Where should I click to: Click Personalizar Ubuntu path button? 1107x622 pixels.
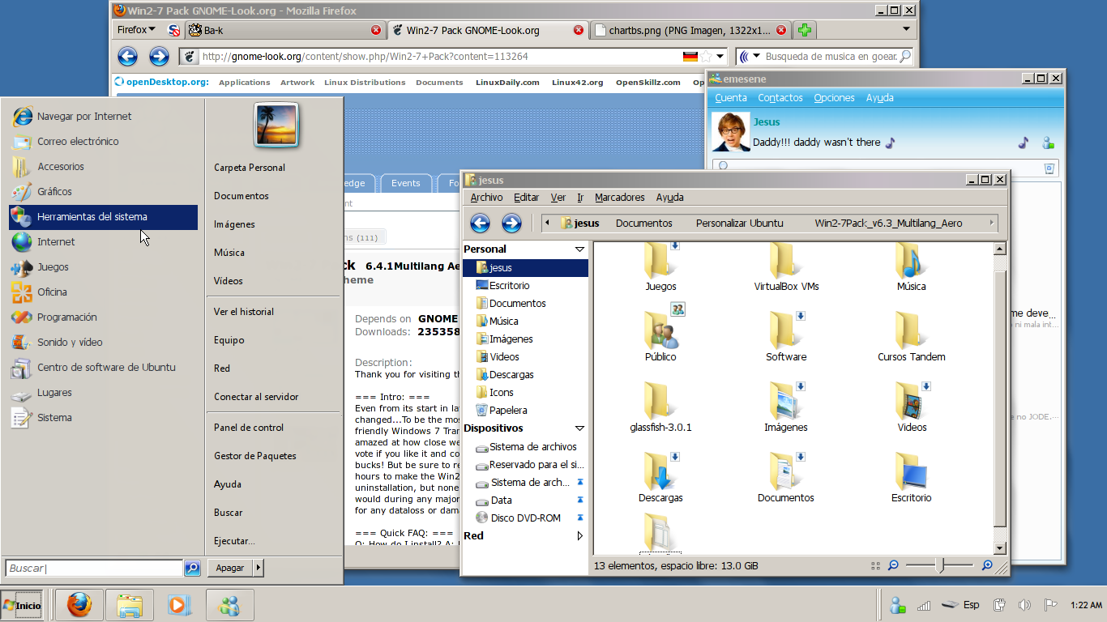[740, 224]
